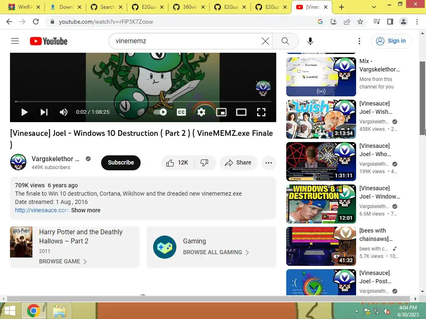The image size is (426, 319).
Task: Switch to the Downloads browser tab
Action: click(65, 7)
